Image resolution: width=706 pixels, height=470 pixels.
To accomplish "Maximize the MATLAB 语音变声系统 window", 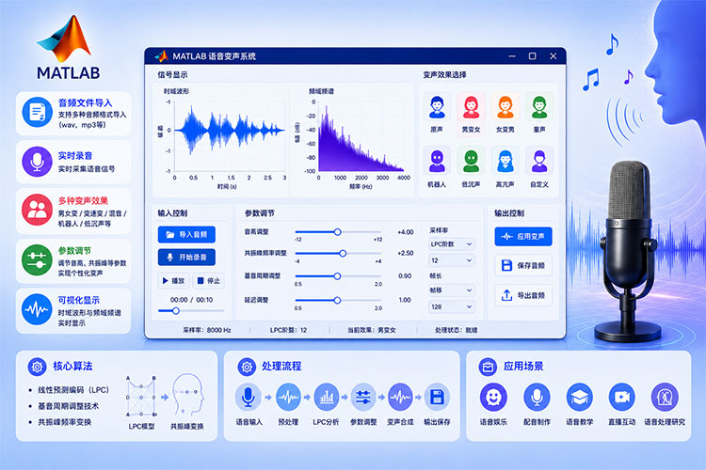I will tap(532, 56).
